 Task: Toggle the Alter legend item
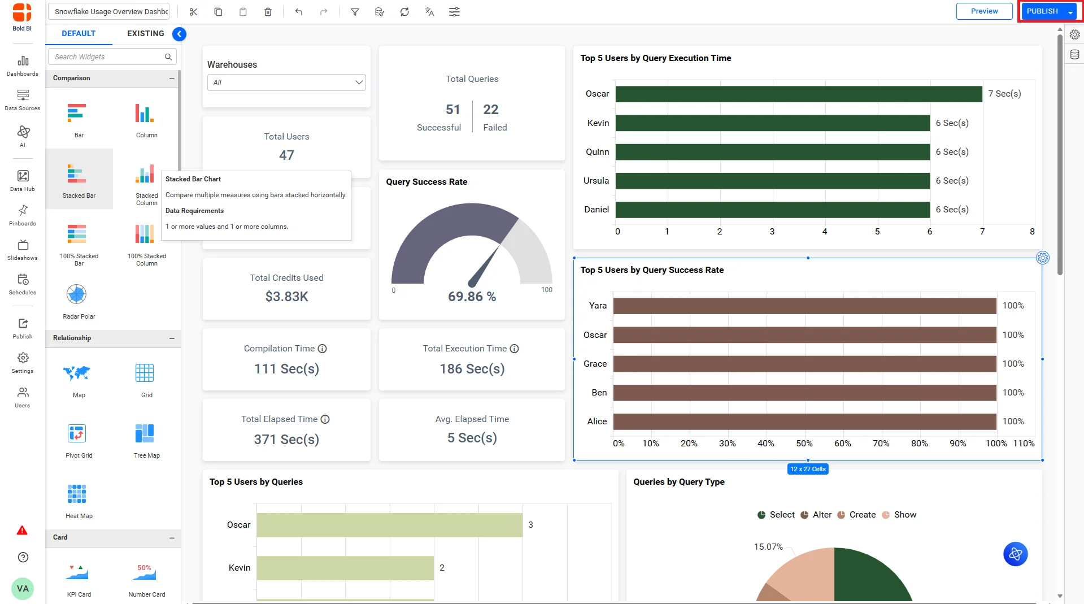pyautogui.click(x=816, y=515)
